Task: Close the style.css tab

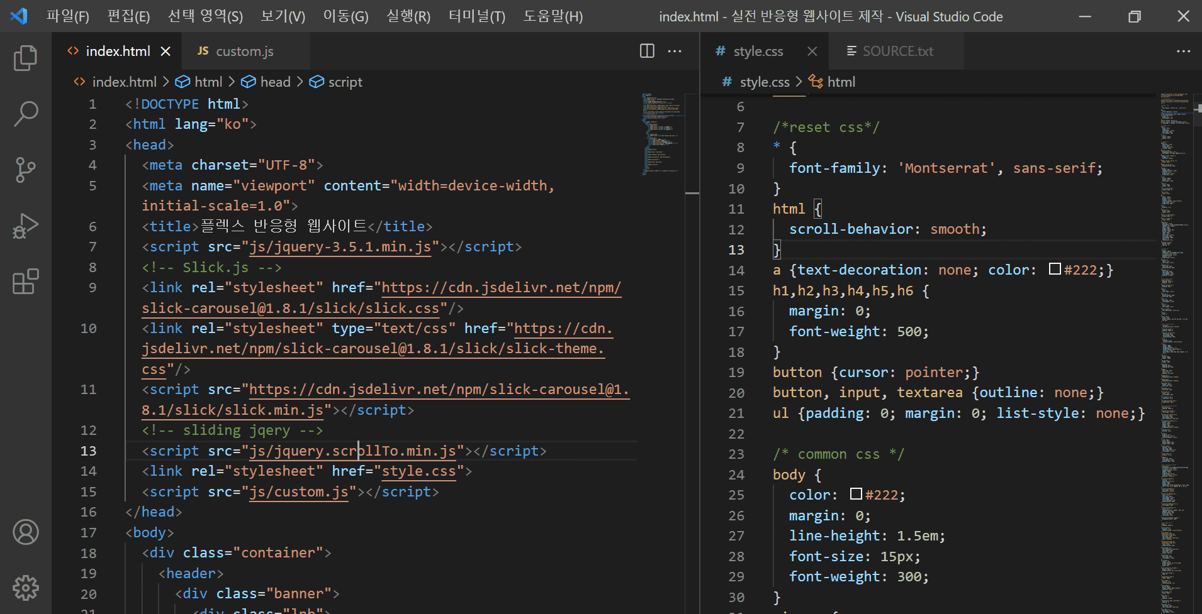Action: 812,51
